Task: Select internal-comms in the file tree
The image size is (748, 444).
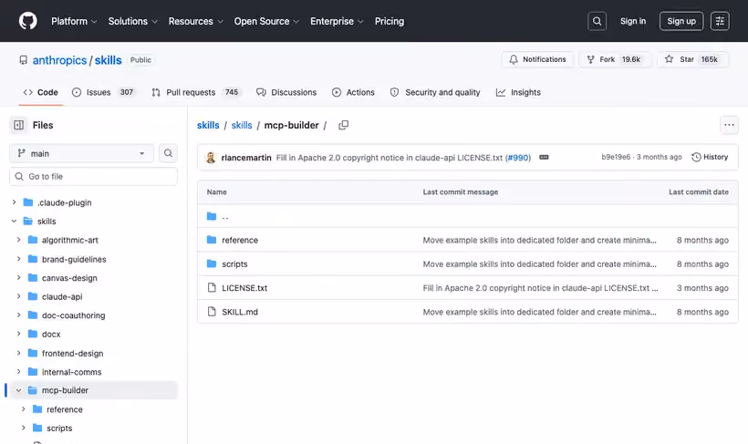Action: [x=71, y=371]
